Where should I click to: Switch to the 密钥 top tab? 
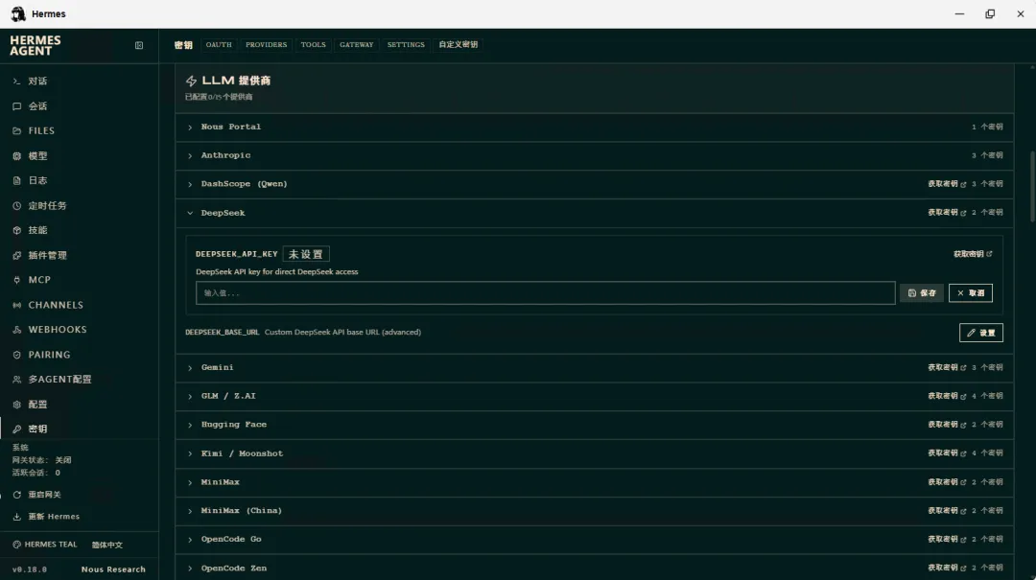(183, 45)
